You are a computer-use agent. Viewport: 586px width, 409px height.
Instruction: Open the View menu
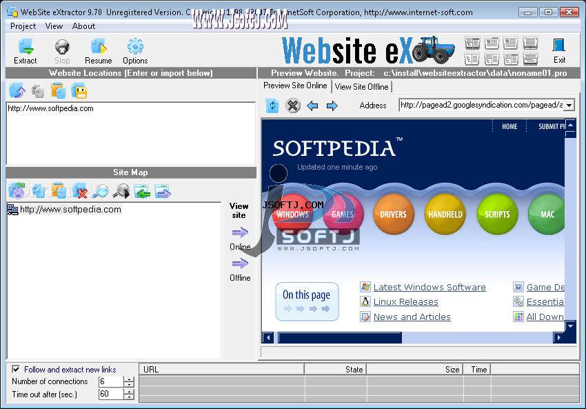point(54,26)
